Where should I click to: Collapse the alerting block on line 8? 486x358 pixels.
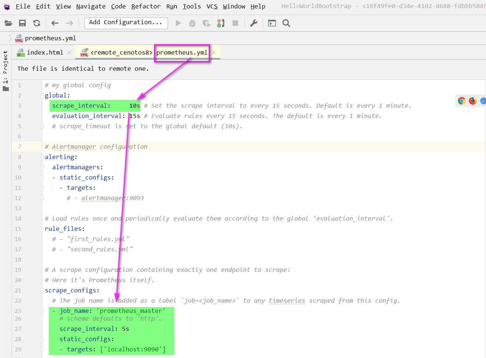pos(42,157)
